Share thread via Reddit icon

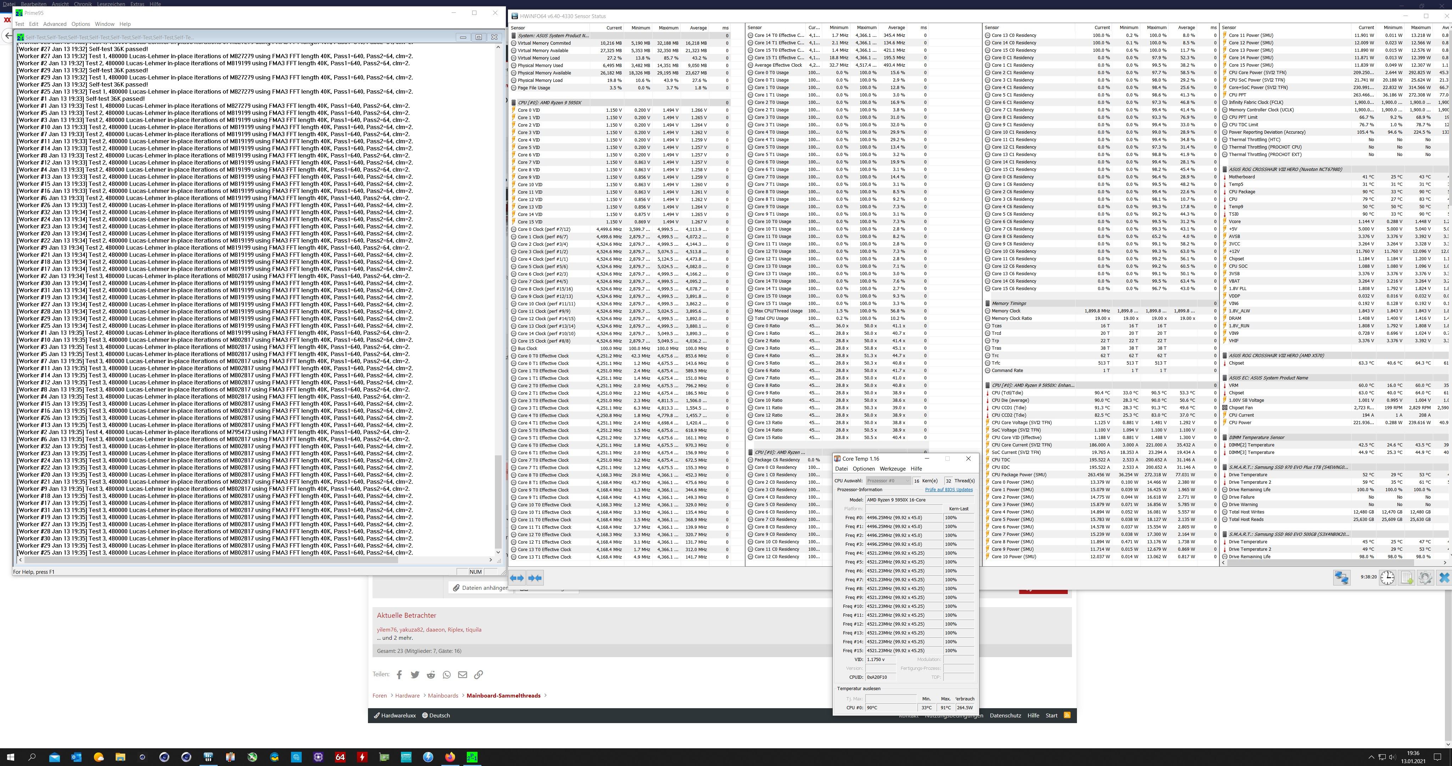click(x=431, y=675)
